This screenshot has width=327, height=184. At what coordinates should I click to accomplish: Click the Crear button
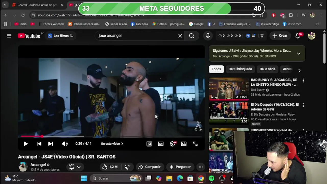(280, 36)
